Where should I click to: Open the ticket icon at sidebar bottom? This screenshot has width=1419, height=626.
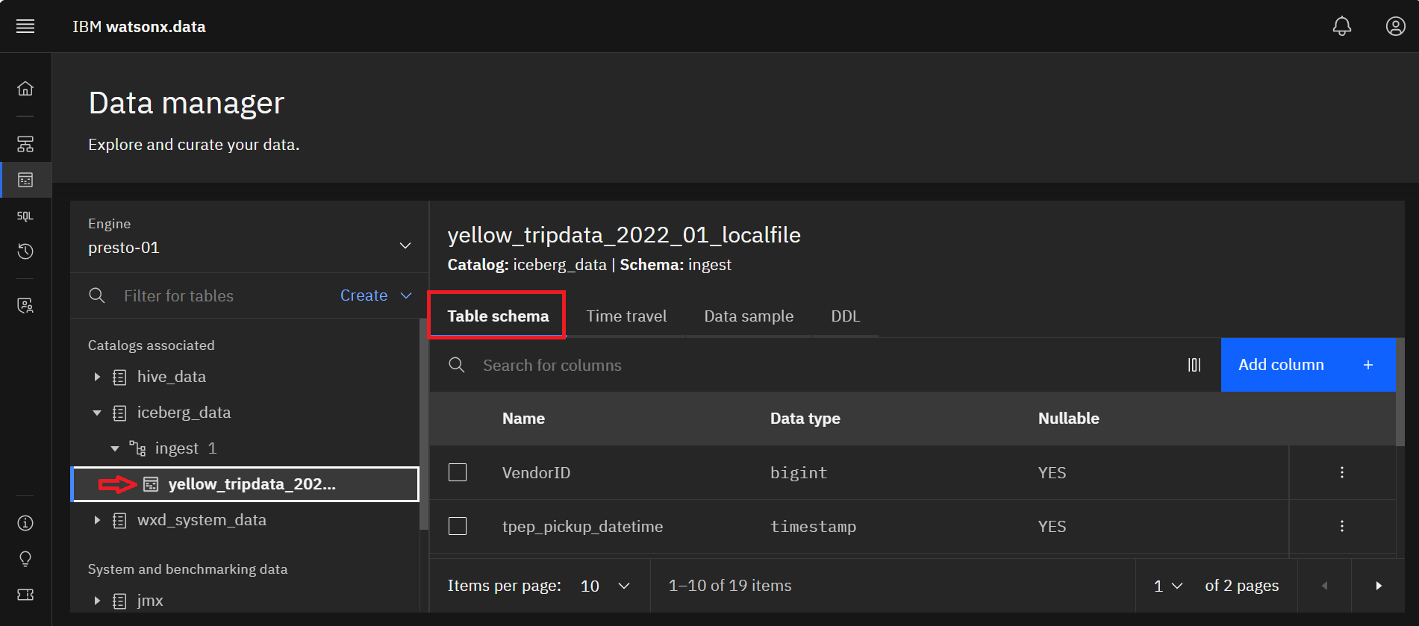[25, 595]
